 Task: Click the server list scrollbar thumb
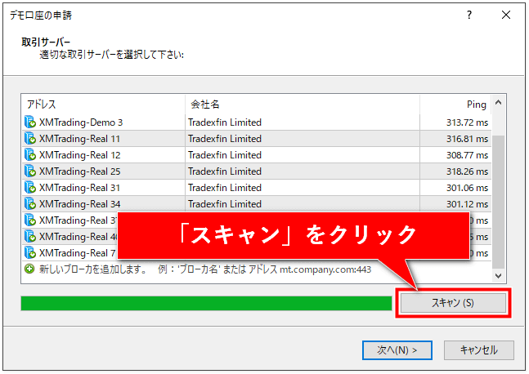pos(498,203)
